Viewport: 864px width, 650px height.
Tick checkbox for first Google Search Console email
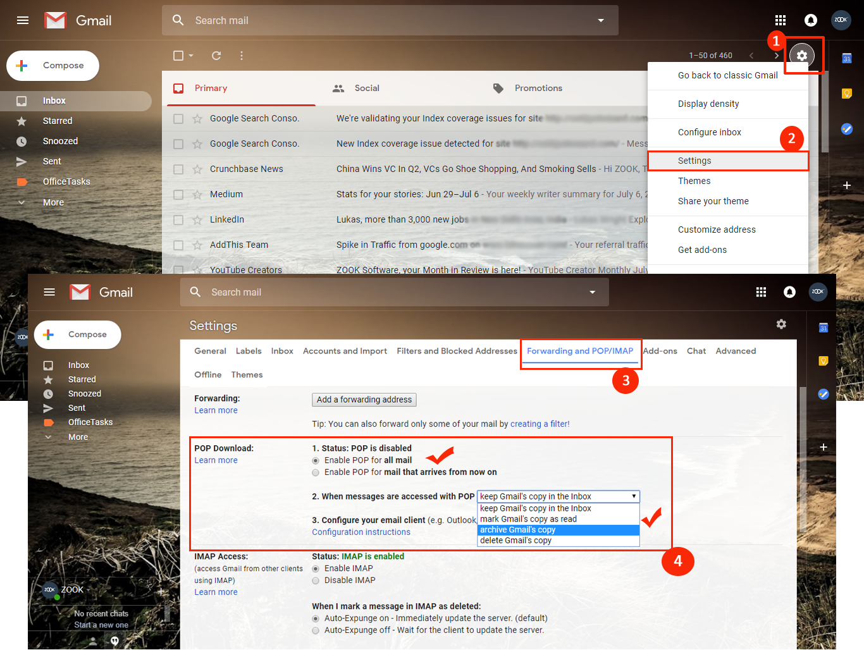tap(178, 118)
